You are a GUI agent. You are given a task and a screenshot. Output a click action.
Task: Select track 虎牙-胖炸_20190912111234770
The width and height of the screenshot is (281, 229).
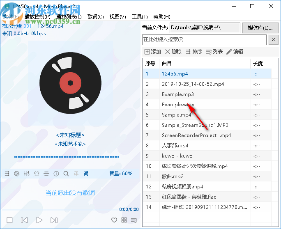[207, 207]
